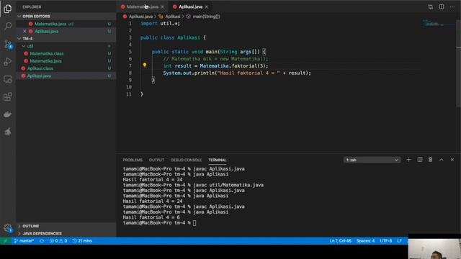
Task: Click the editor vertical scrollbar
Action: [458, 63]
